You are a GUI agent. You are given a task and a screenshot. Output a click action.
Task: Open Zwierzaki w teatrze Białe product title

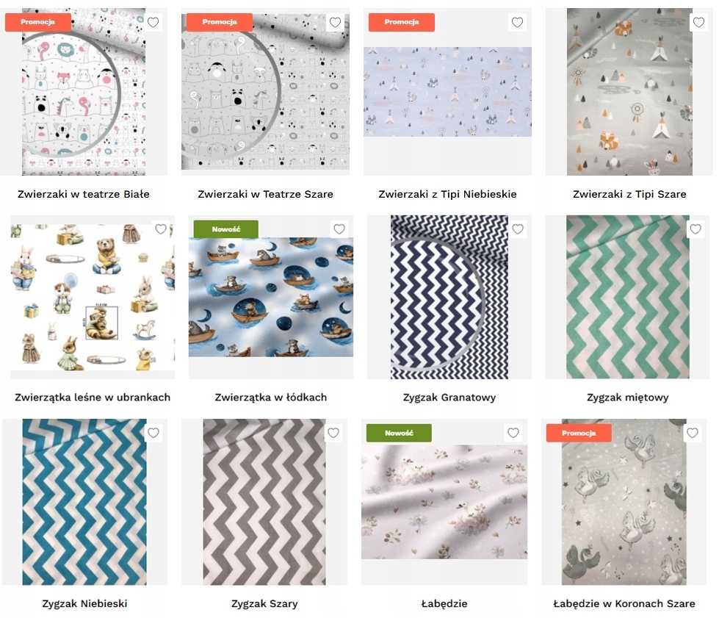click(84, 194)
